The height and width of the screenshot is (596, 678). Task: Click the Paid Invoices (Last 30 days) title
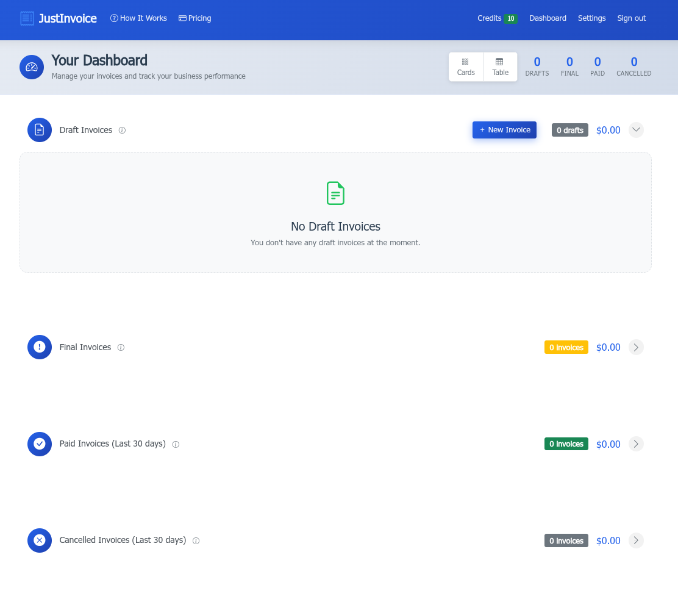point(112,443)
